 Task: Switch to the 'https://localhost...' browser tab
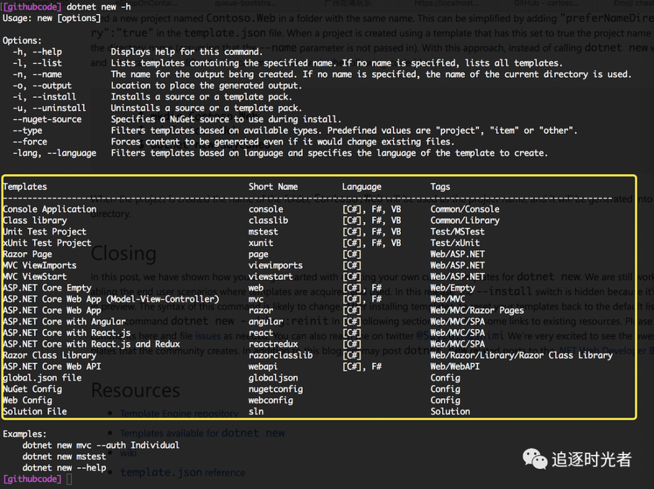pos(447,4)
